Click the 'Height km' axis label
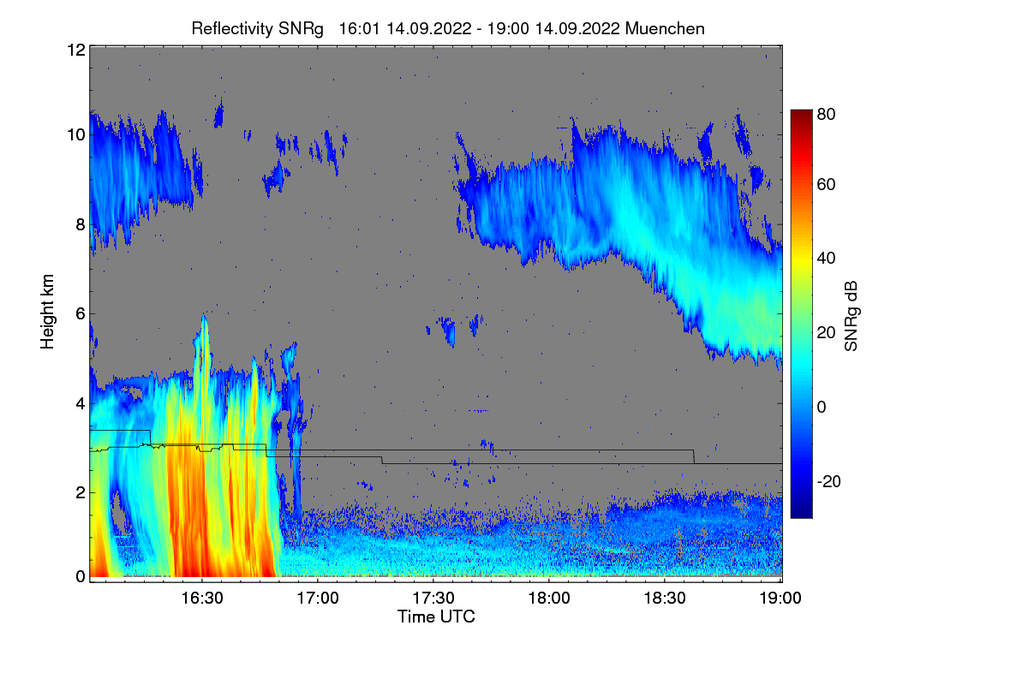Screen dimensions: 1028x685 point(47,313)
